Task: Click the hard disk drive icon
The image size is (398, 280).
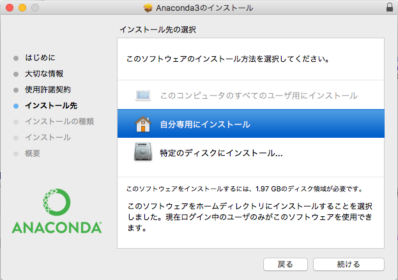Action: [143, 152]
